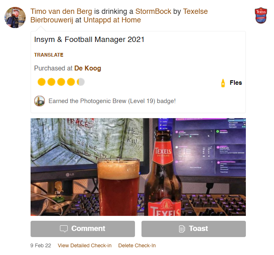This screenshot has height=255, width=274.
Task: Click the beer mug icon in Toast
Action: click(x=182, y=229)
